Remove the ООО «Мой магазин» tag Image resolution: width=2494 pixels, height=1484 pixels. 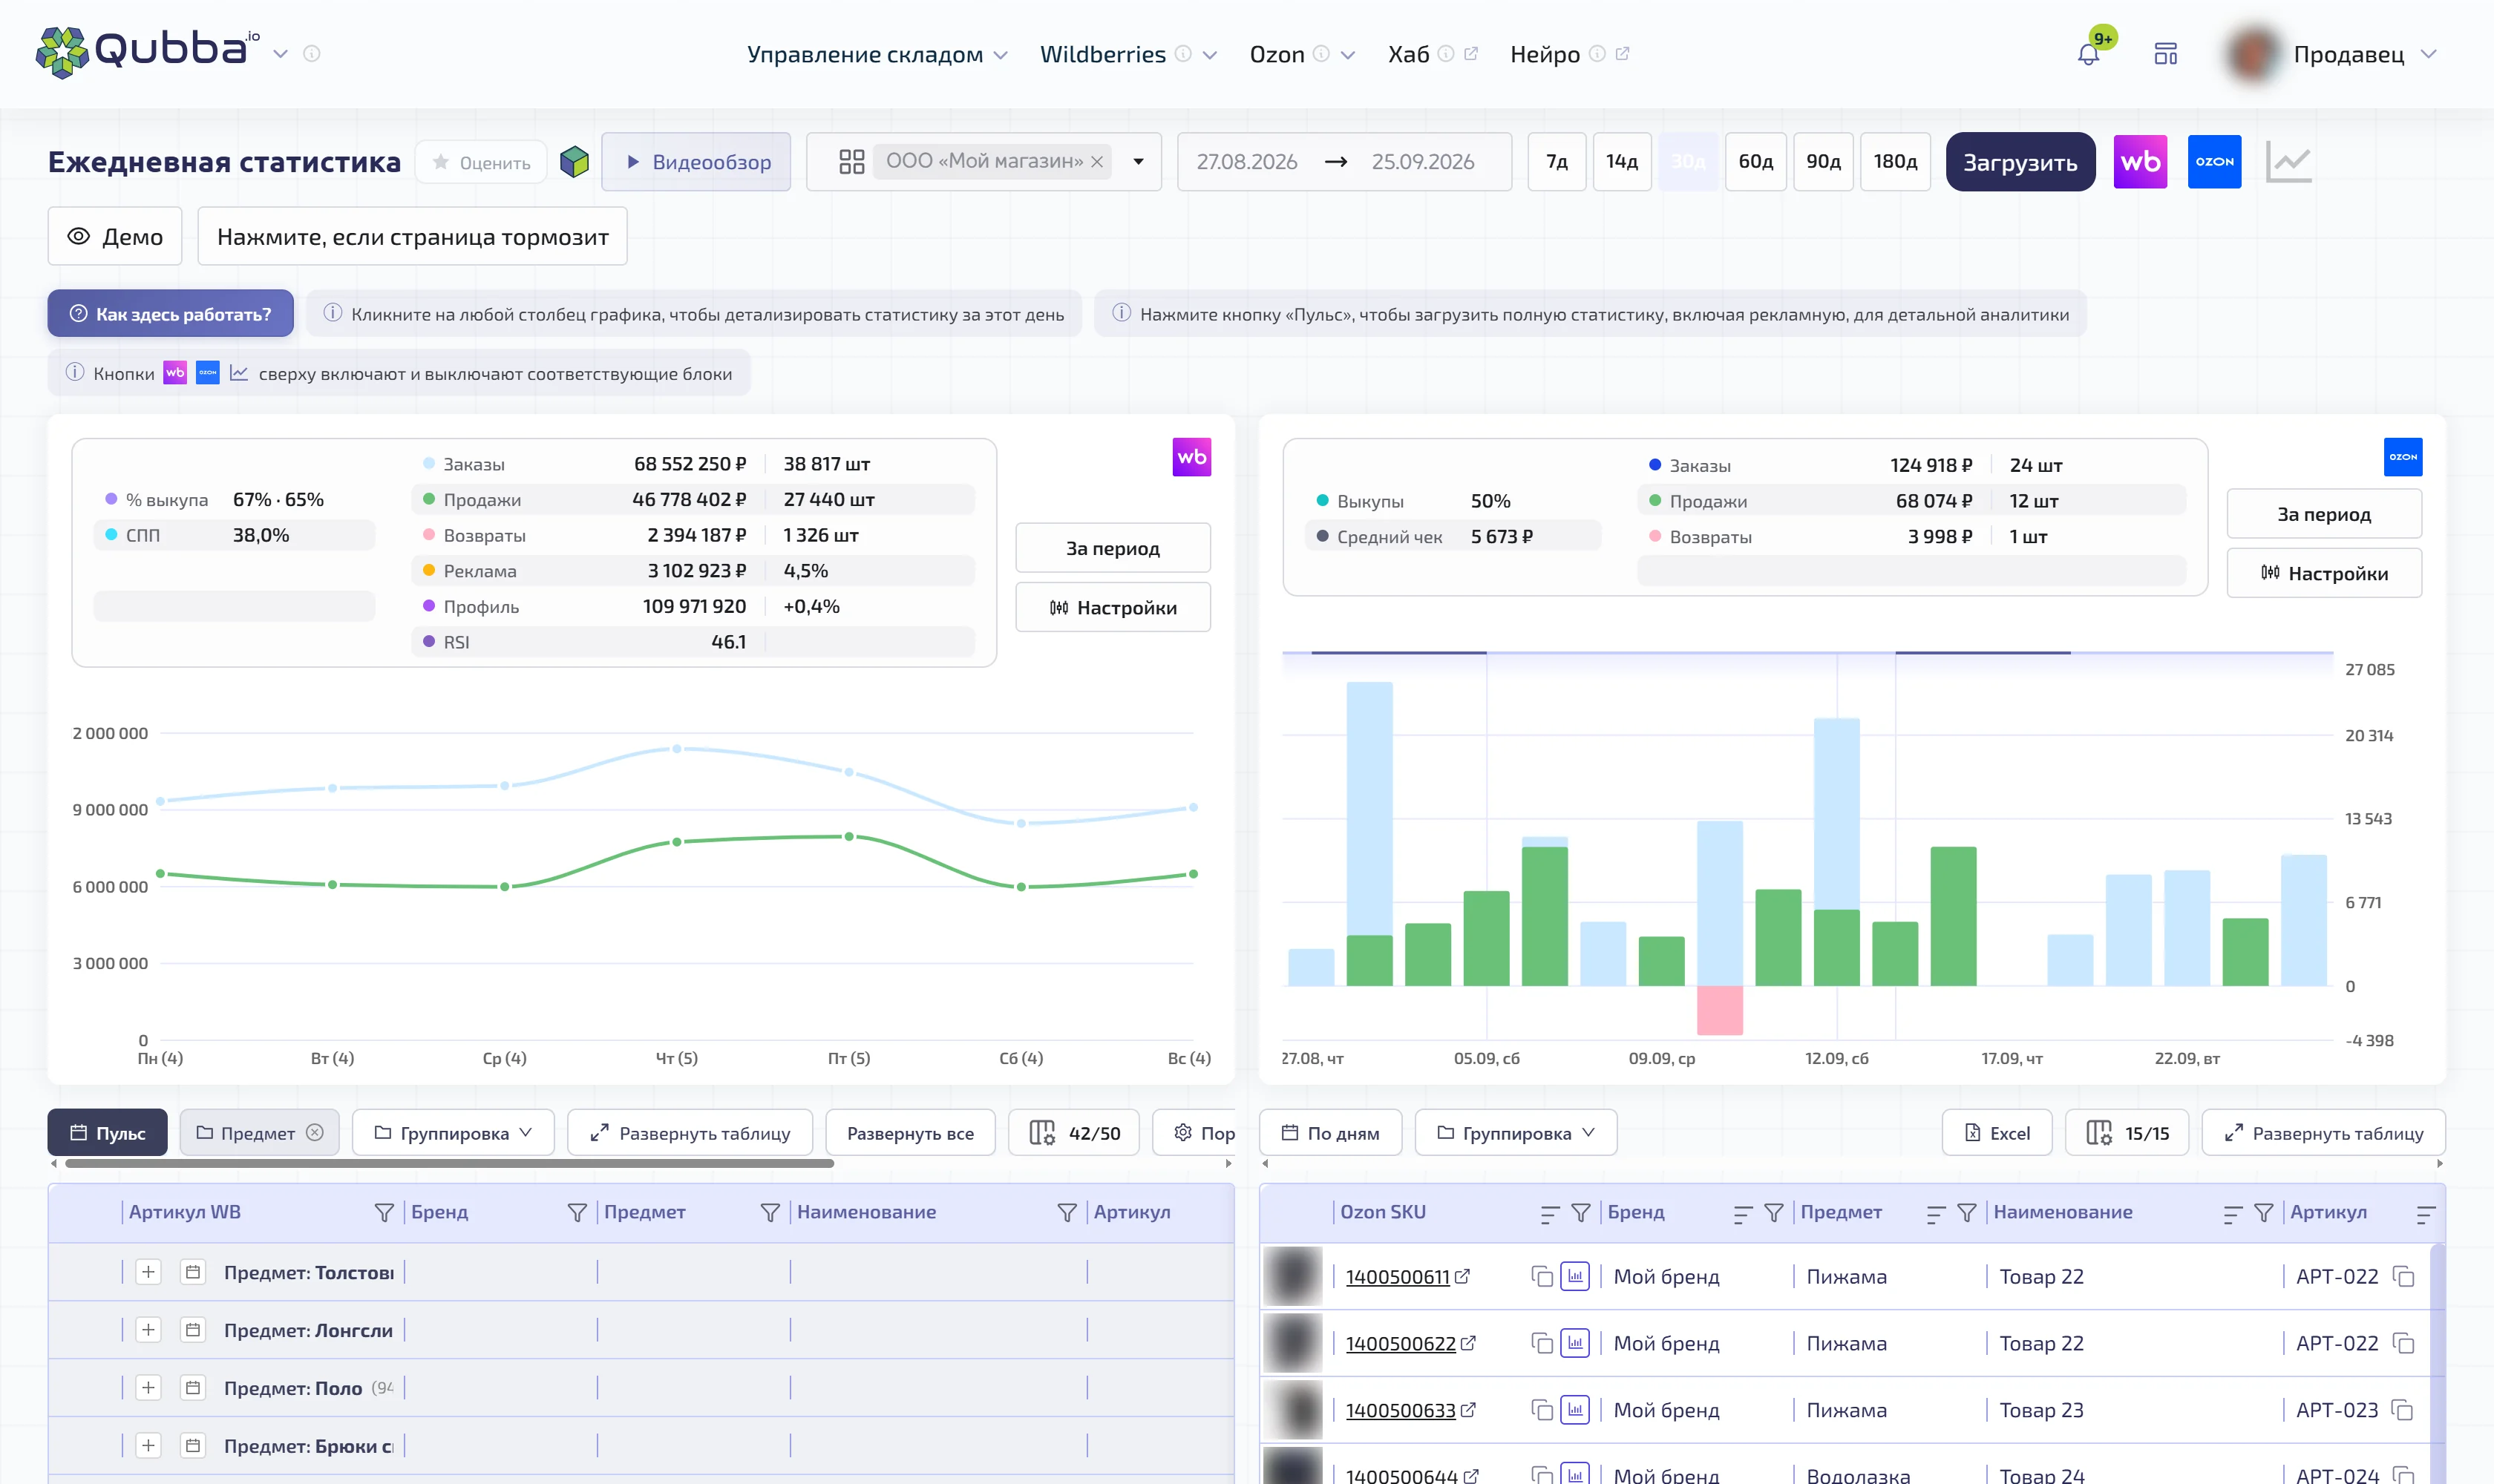tap(1098, 162)
